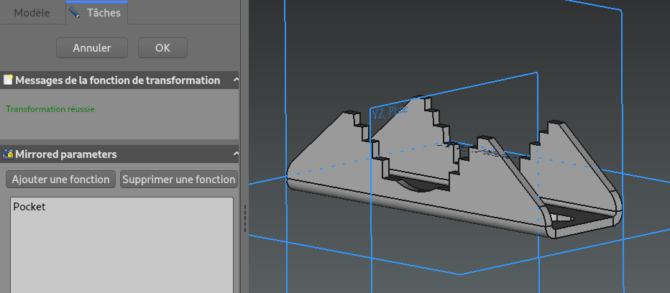Screen dimensions: 670x293
Task: Click the Mirrored parameters title text
Action: point(66,154)
